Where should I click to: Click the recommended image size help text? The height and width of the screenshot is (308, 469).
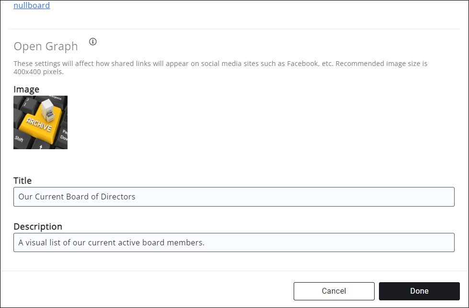tap(220, 67)
